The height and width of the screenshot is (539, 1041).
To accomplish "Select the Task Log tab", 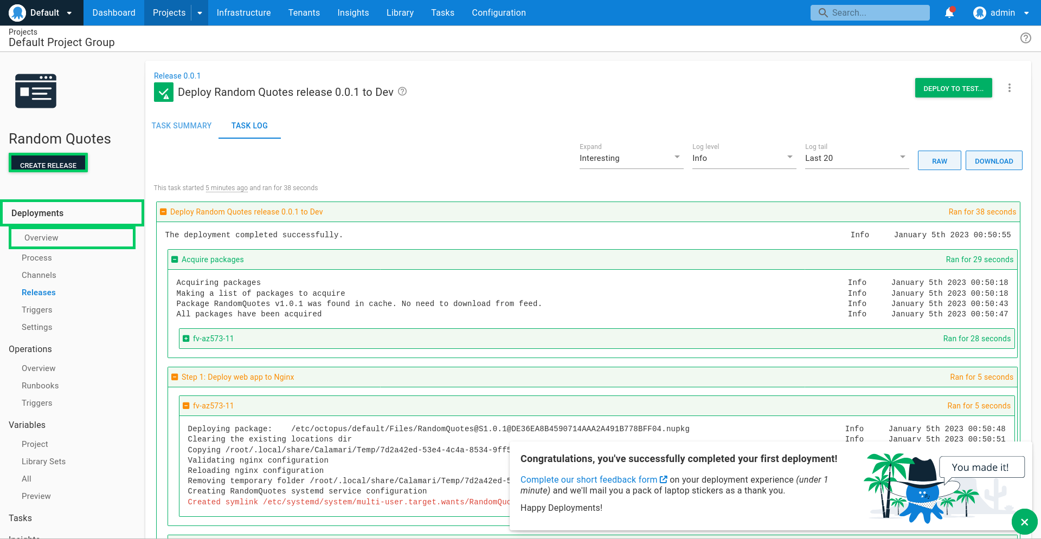I will click(249, 126).
